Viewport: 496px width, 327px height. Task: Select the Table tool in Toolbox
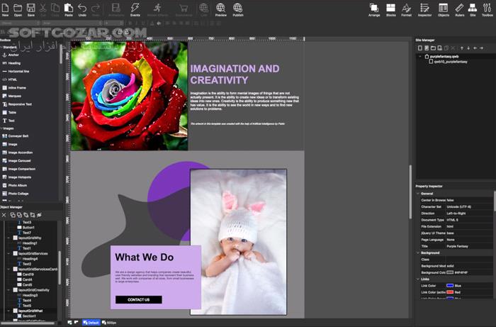(9, 113)
